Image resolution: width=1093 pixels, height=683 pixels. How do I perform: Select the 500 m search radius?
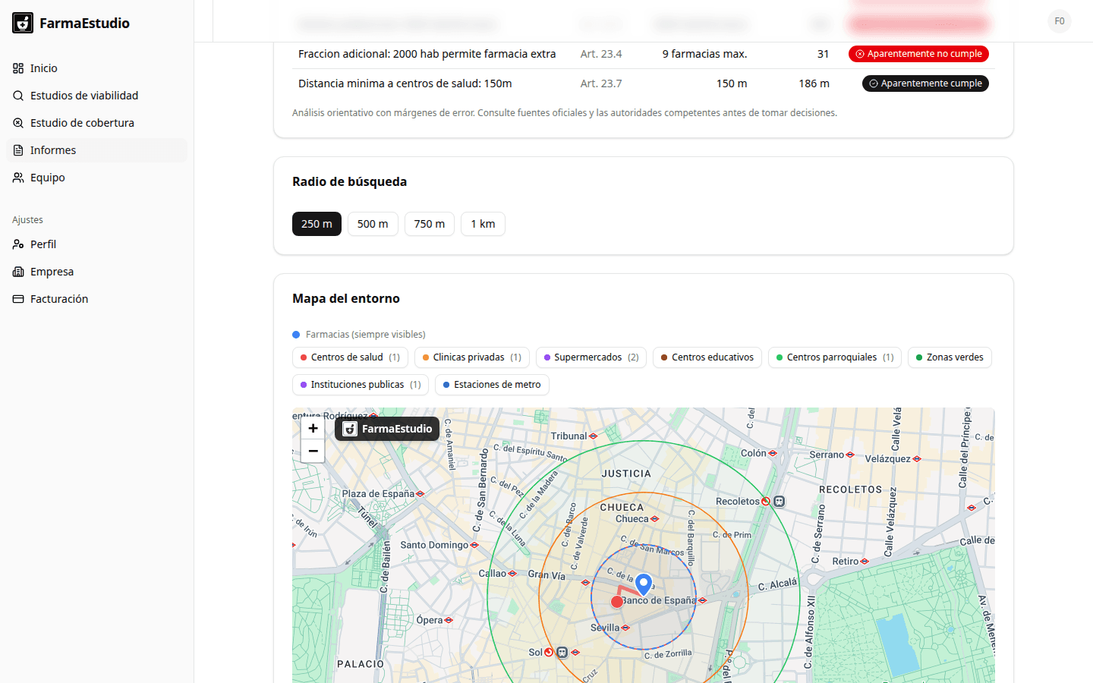tap(373, 223)
